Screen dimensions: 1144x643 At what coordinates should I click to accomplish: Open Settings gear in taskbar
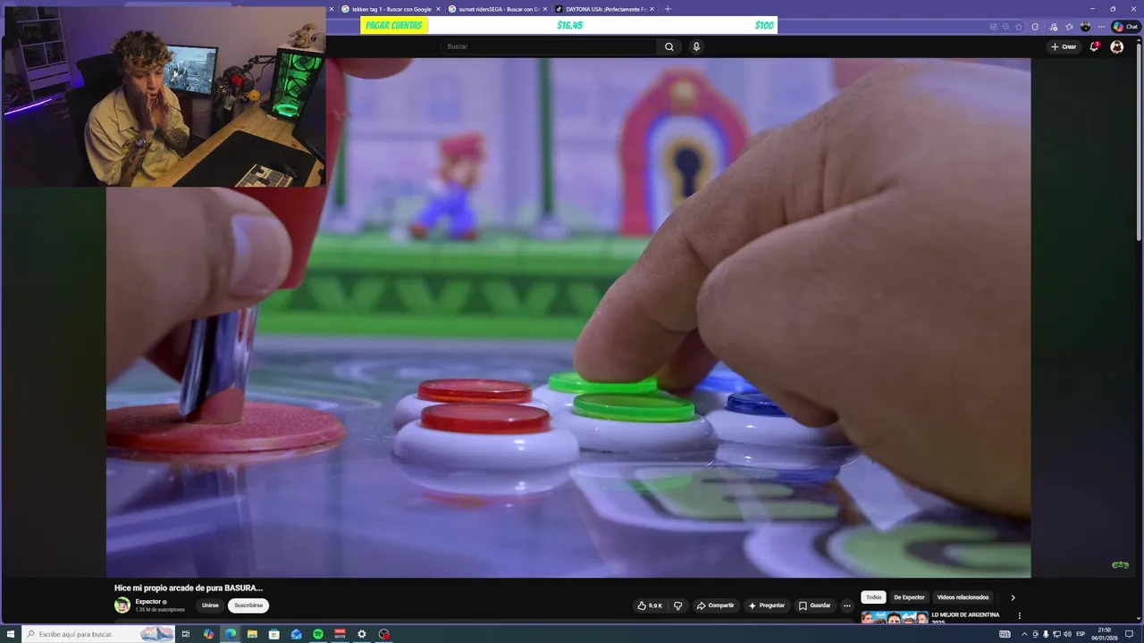[362, 634]
